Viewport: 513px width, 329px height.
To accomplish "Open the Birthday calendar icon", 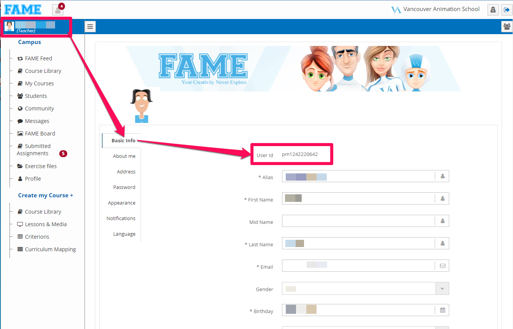I will coord(442,310).
